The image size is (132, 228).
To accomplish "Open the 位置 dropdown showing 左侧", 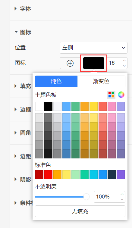I will 93,48.
